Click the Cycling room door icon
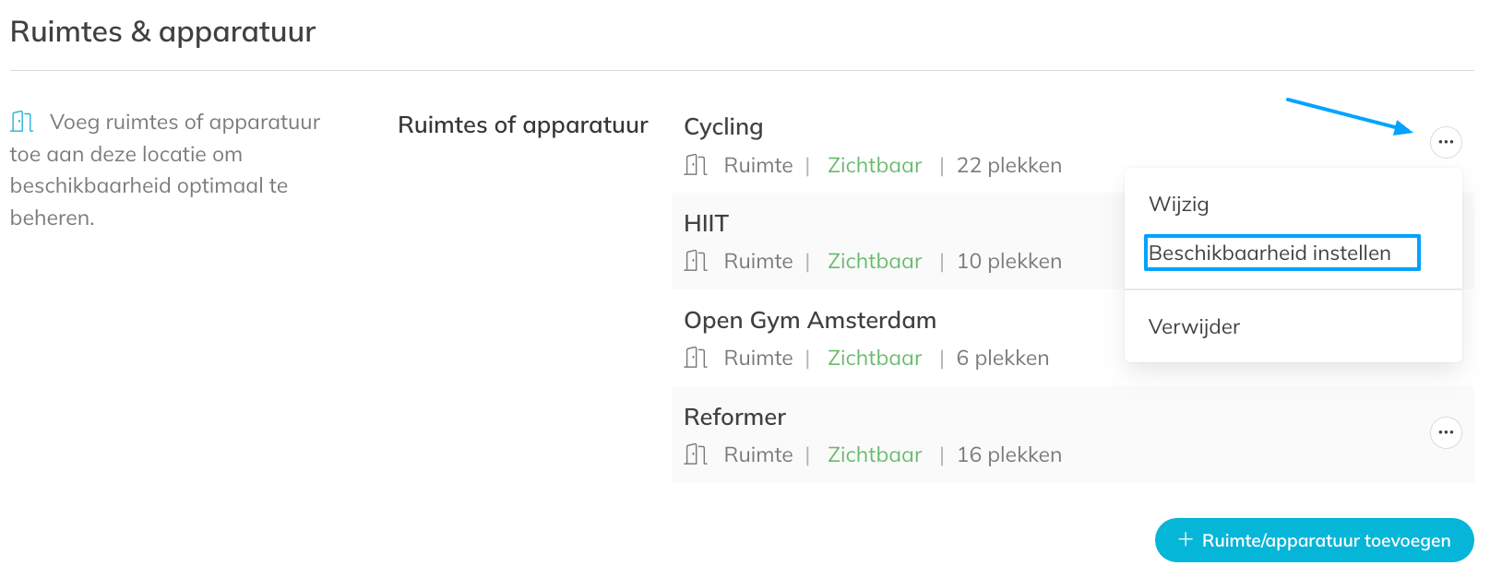This screenshot has width=1502, height=577. [x=696, y=166]
